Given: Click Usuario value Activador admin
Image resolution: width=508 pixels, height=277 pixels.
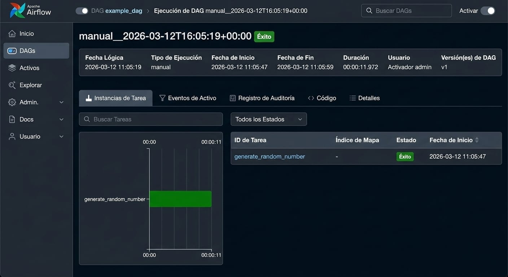Looking at the screenshot, I should (410, 67).
